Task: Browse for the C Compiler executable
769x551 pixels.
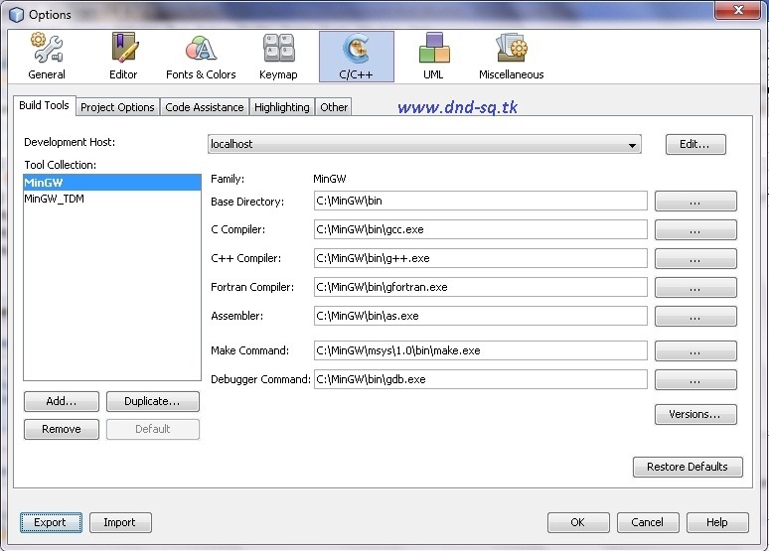Action: [695, 230]
